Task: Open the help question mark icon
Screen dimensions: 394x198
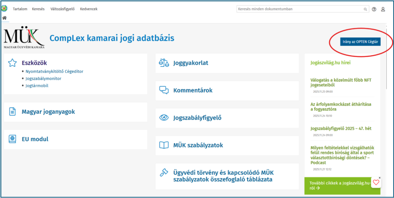Action: tap(374, 9)
